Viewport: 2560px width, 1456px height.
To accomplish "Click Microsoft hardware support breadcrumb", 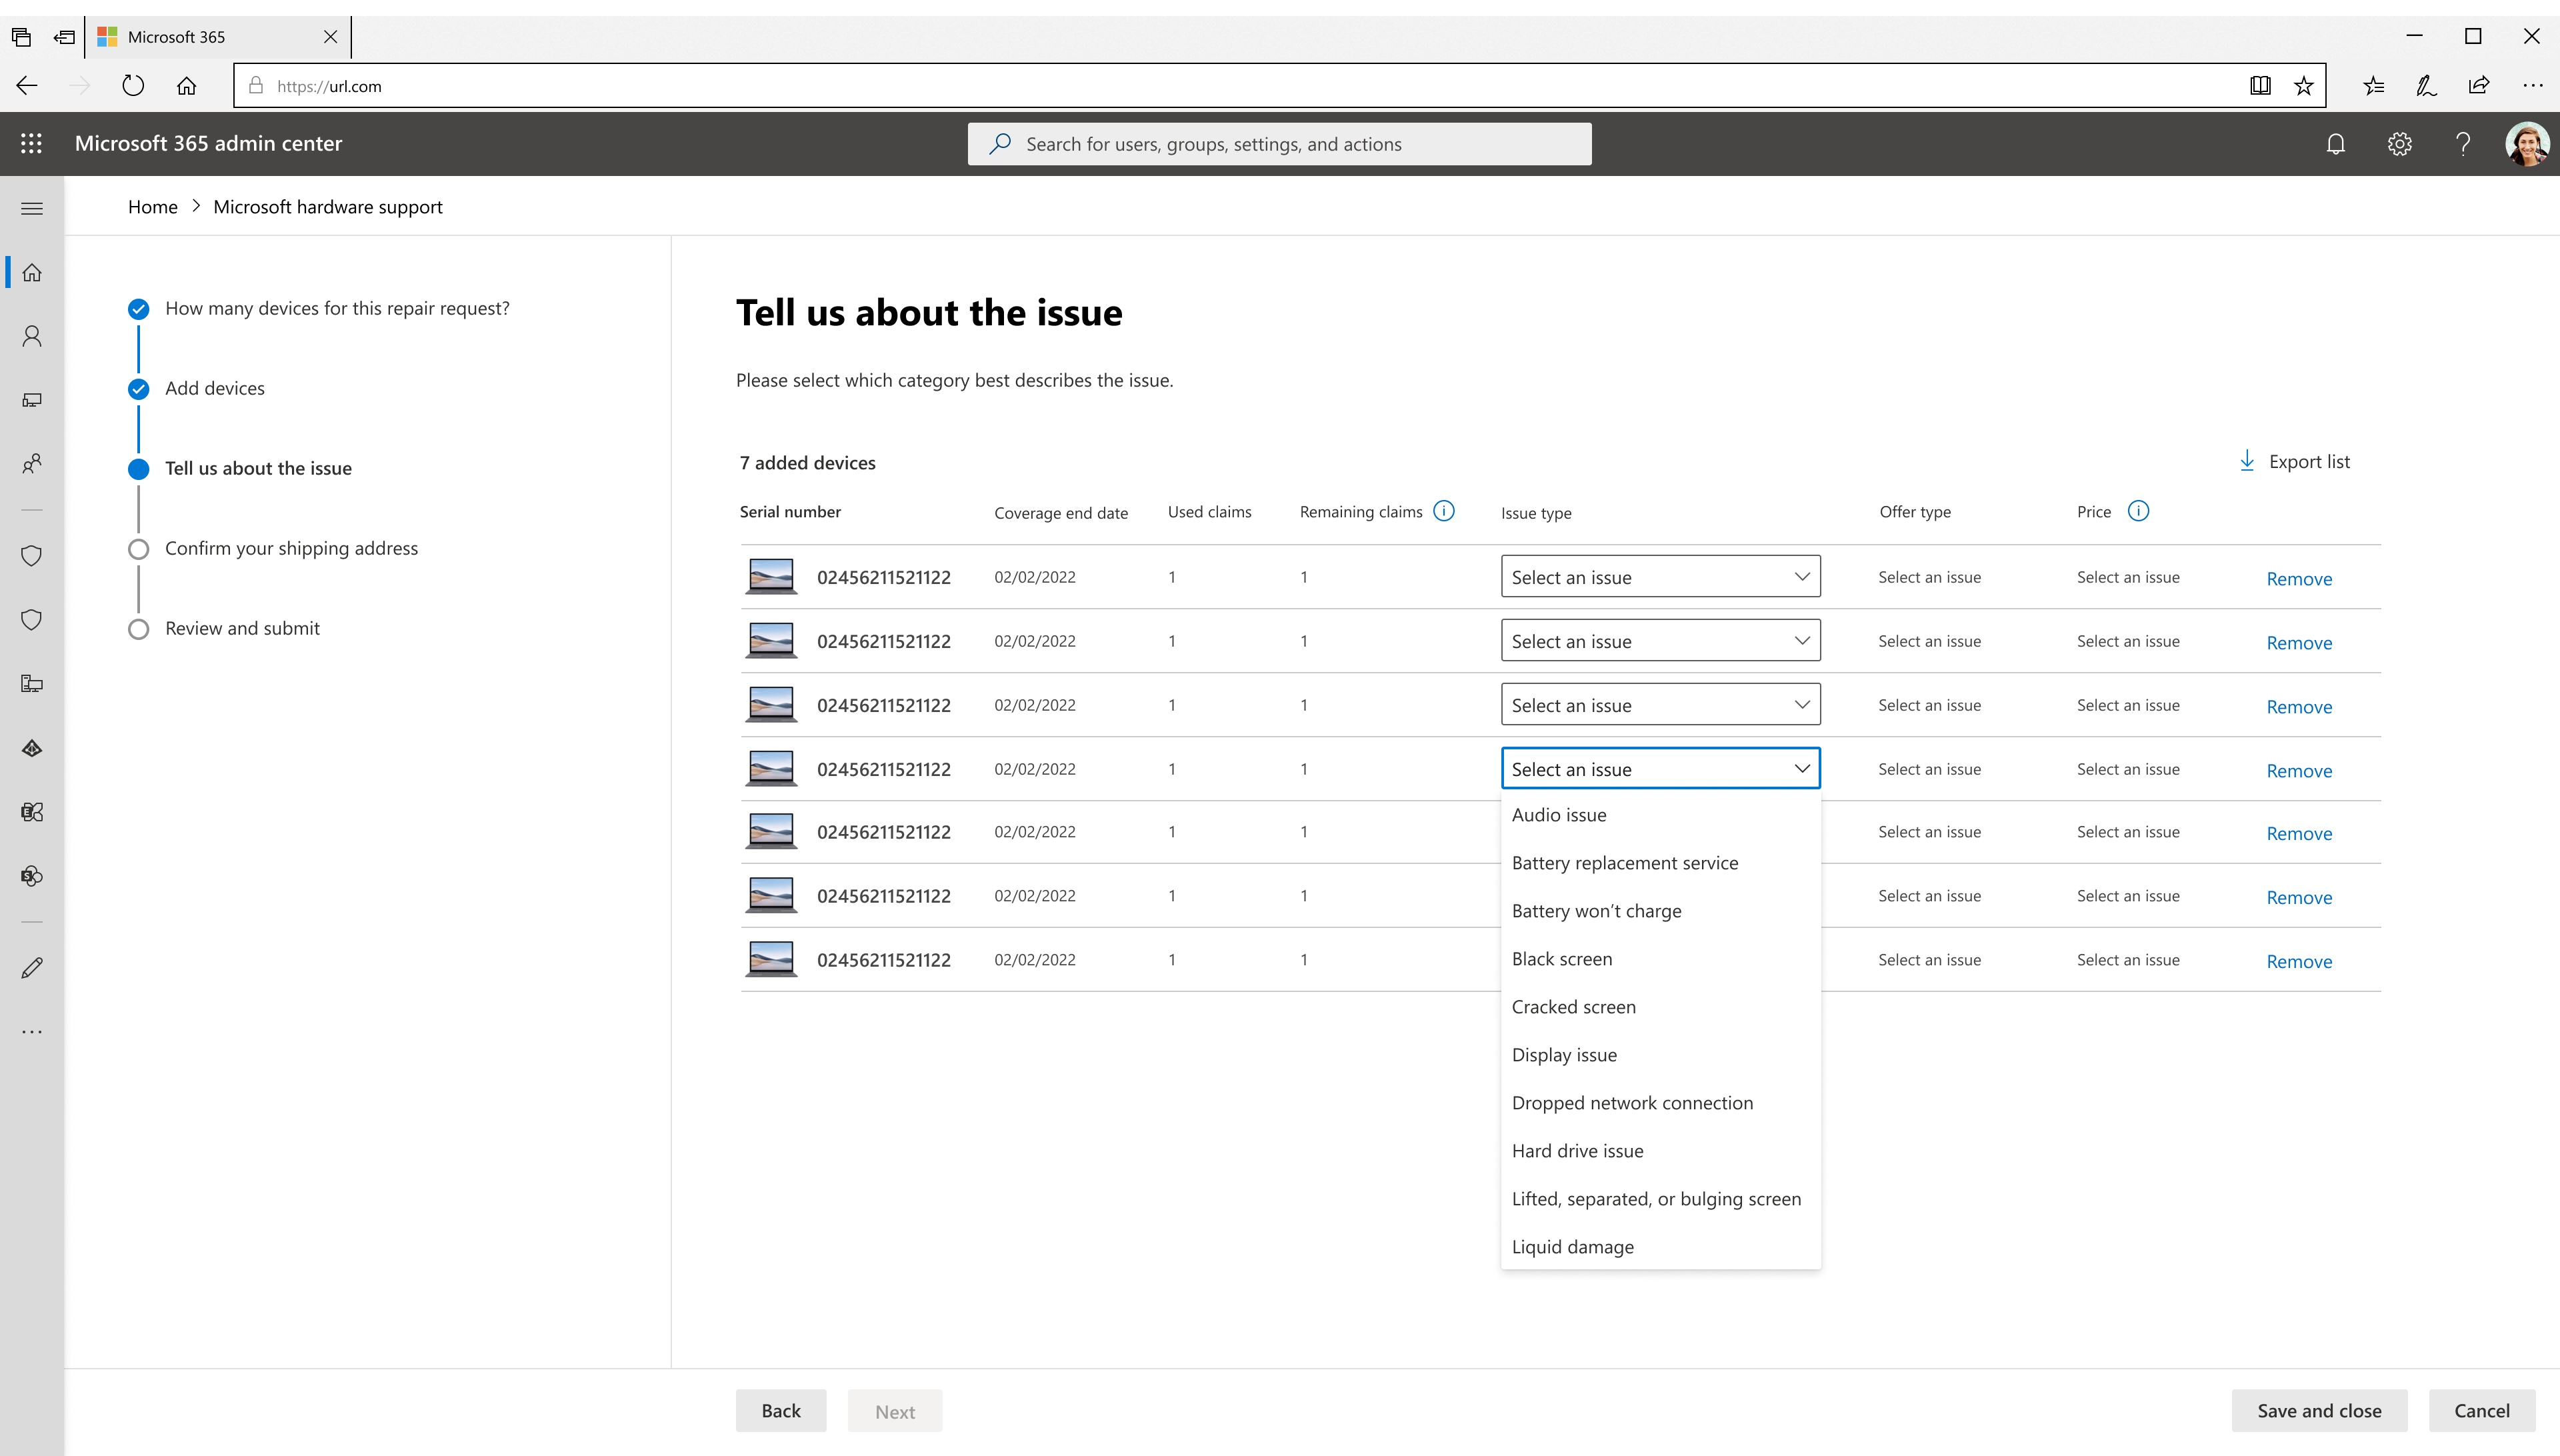I will click(x=328, y=207).
